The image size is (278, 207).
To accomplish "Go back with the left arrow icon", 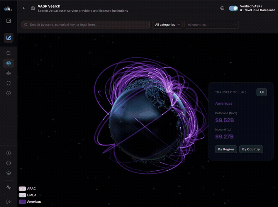I will pos(24,8).
